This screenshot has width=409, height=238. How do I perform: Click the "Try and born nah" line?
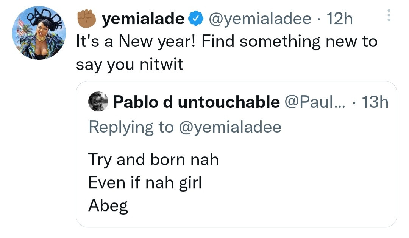(153, 159)
